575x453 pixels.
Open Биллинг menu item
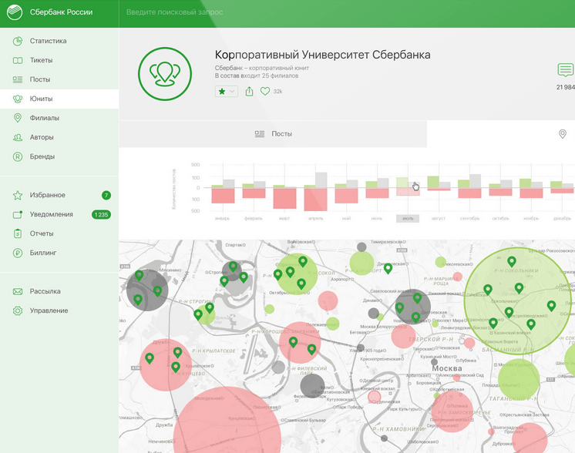pyautogui.click(x=59, y=253)
